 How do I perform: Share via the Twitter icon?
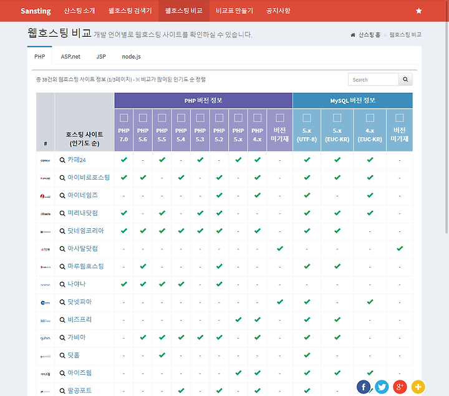[x=382, y=387]
